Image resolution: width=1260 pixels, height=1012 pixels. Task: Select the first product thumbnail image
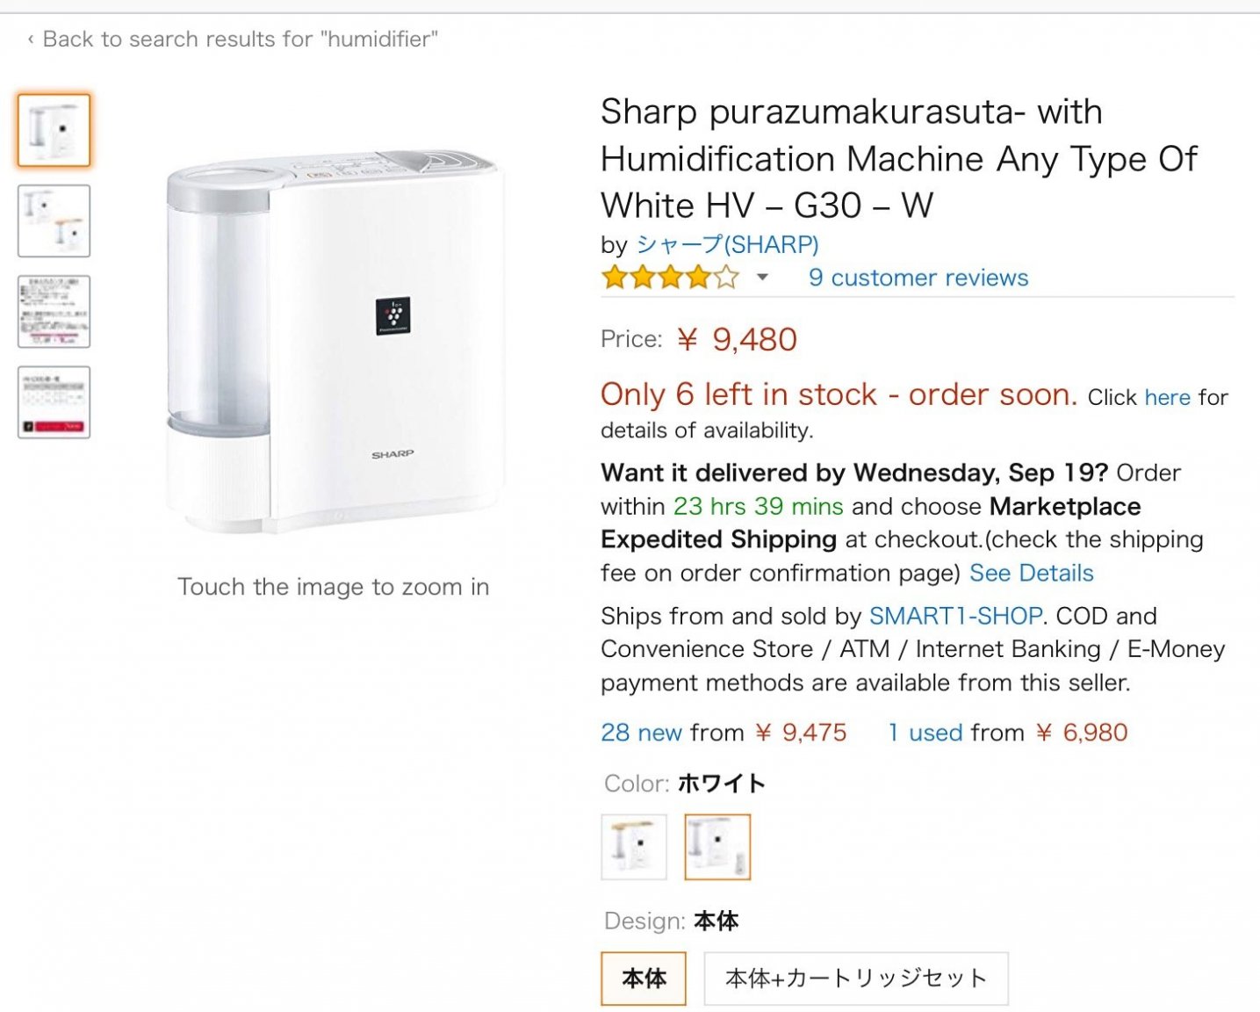54,131
